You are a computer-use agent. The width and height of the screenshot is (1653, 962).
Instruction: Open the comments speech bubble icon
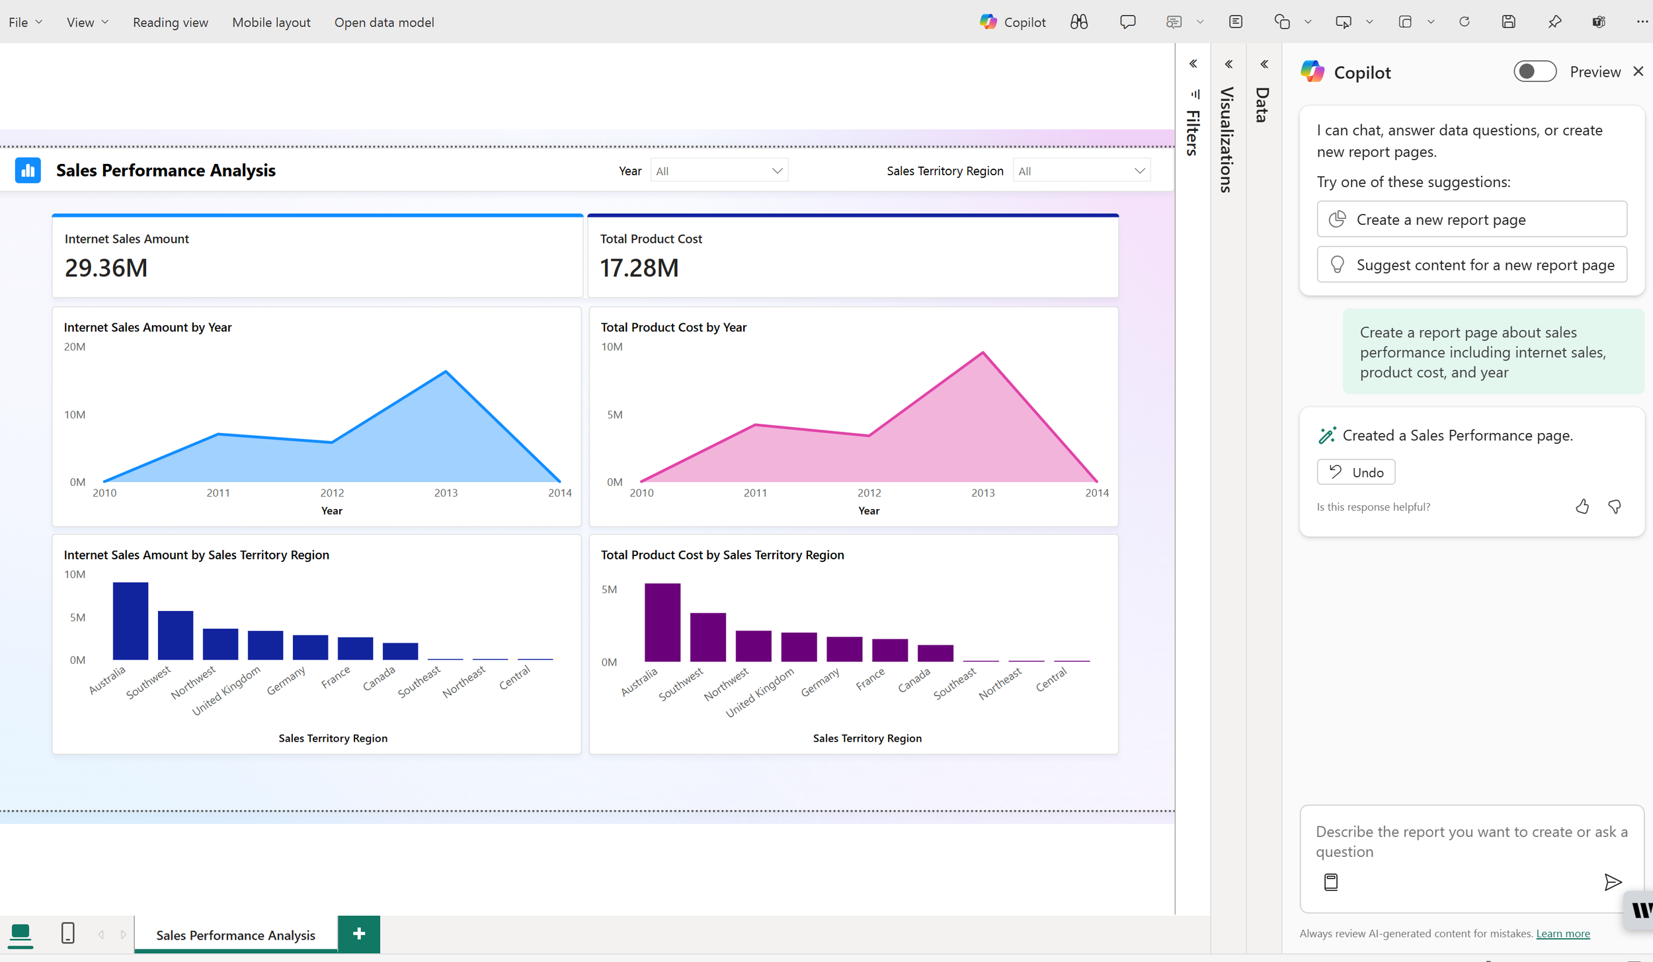[x=1127, y=22]
